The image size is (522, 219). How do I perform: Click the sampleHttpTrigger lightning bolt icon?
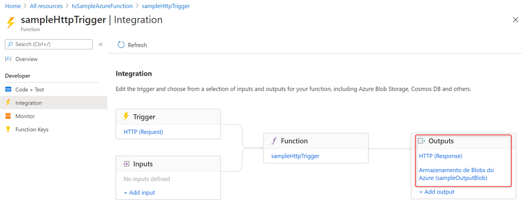(11, 23)
